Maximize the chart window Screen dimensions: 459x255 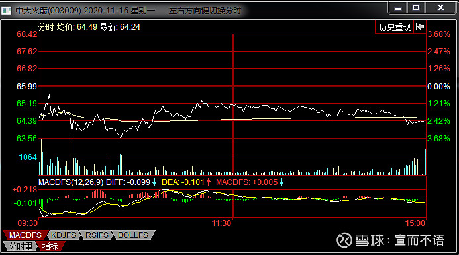coord(416,7)
